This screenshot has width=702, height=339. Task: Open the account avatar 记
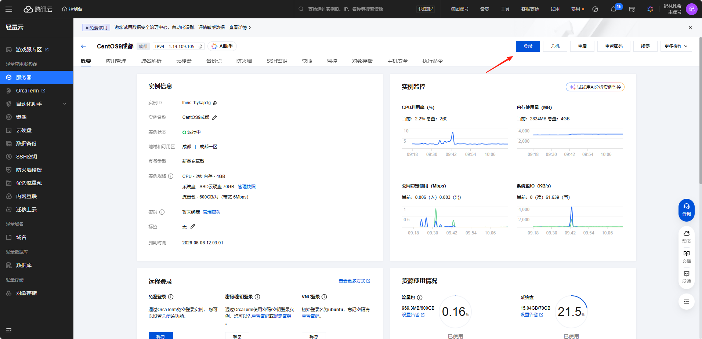pos(692,9)
